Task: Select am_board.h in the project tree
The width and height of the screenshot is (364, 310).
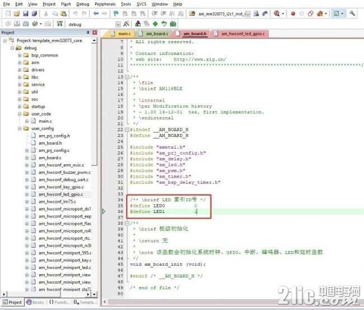Action: click(x=50, y=143)
